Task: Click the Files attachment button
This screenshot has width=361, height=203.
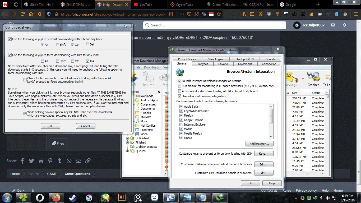Action: (x=58, y=143)
